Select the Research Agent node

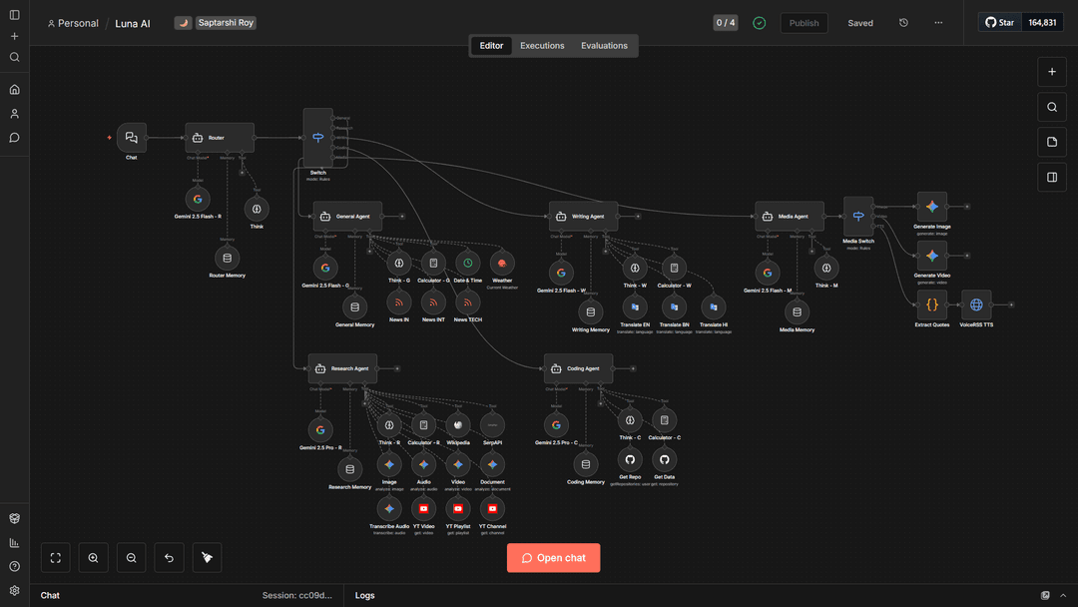pyautogui.click(x=342, y=368)
